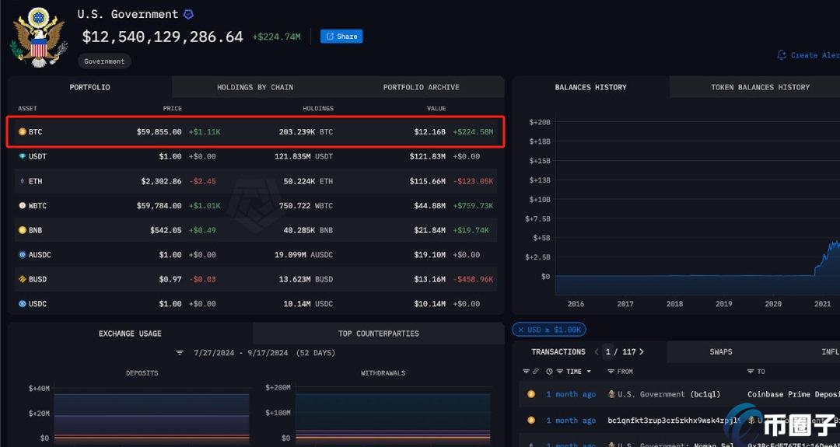Viewport: 840px width, 447px height.
Task: Open Coinbase Prime Deposit recipient link
Action: click(x=793, y=395)
